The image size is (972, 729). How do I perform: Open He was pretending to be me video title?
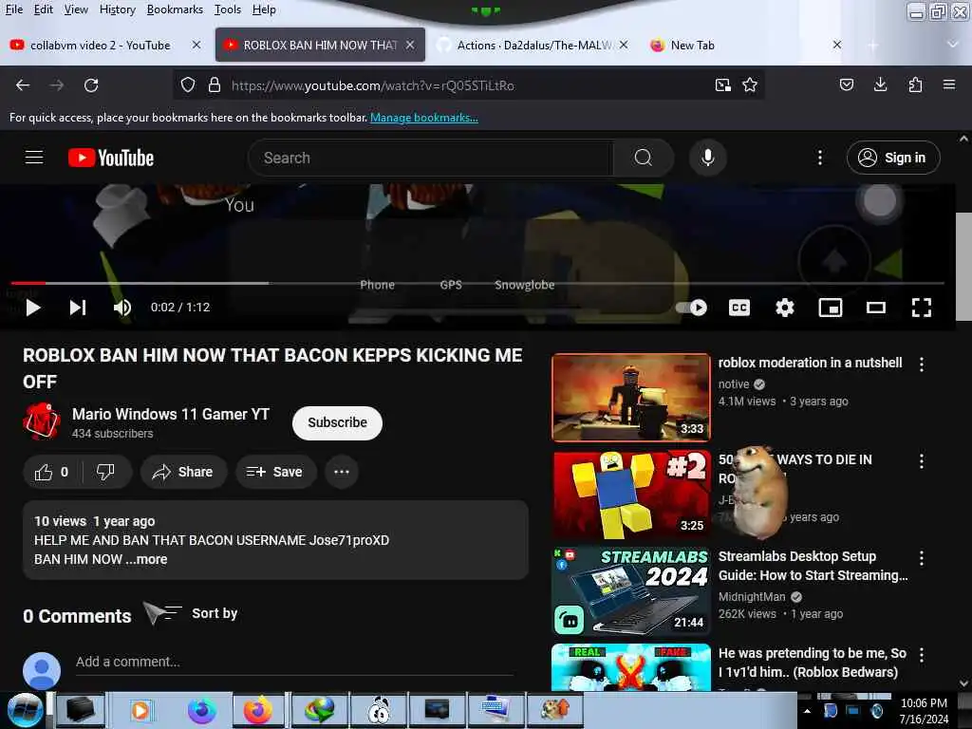click(813, 663)
